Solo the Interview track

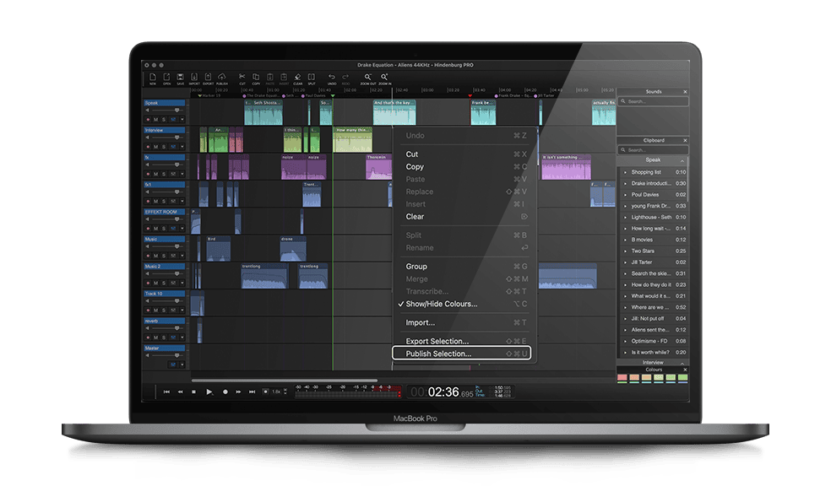tap(164, 147)
